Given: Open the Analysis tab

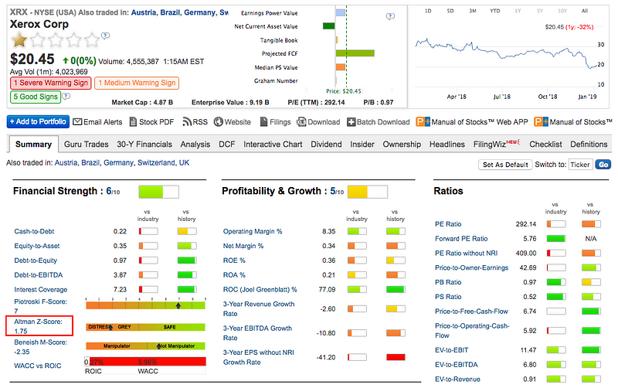Looking at the screenshot, I should (x=195, y=145).
